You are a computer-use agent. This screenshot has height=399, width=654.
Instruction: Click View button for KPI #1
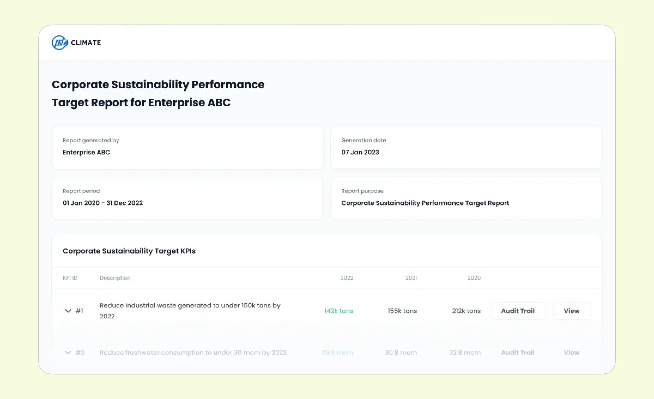(x=572, y=311)
